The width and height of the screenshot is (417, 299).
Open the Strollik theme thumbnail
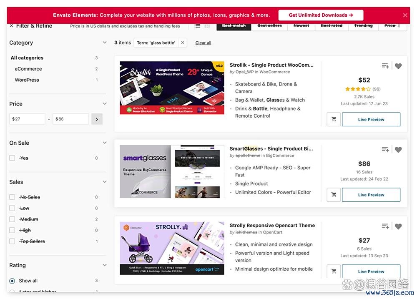click(x=172, y=88)
